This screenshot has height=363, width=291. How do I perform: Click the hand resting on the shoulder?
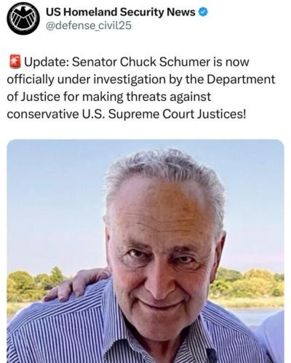(78, 283)
